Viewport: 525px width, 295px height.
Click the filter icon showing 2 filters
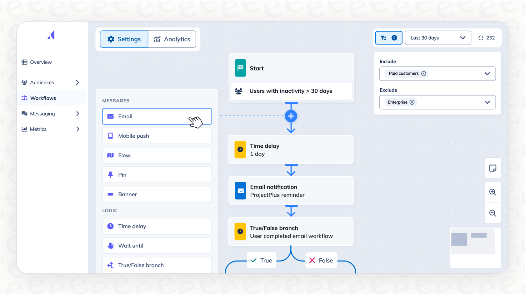point(388,38)
